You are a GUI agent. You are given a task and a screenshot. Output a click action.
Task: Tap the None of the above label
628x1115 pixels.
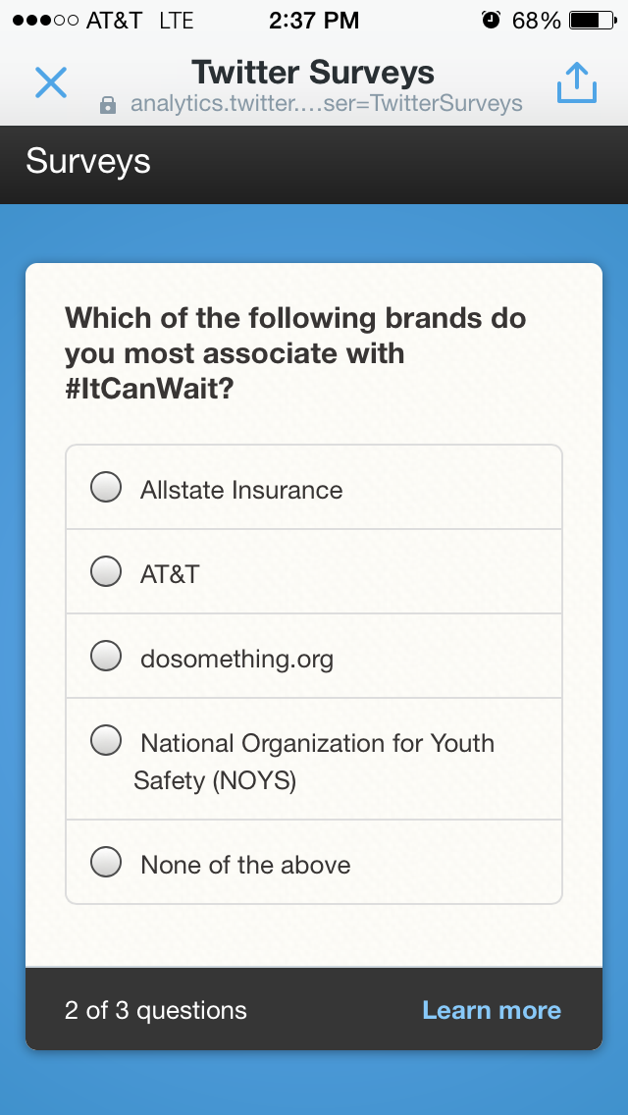tap(245, 865)
